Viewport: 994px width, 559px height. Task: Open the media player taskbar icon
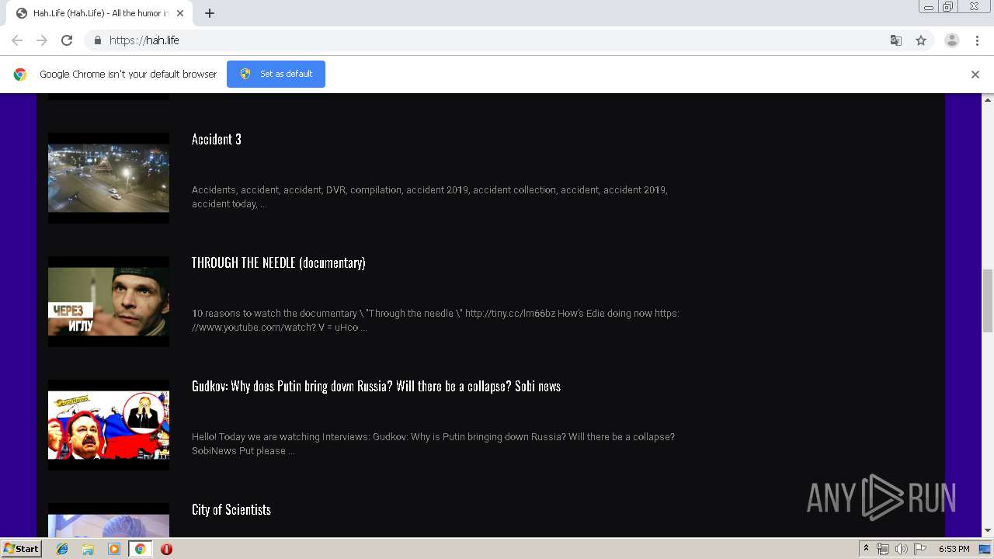114,549
